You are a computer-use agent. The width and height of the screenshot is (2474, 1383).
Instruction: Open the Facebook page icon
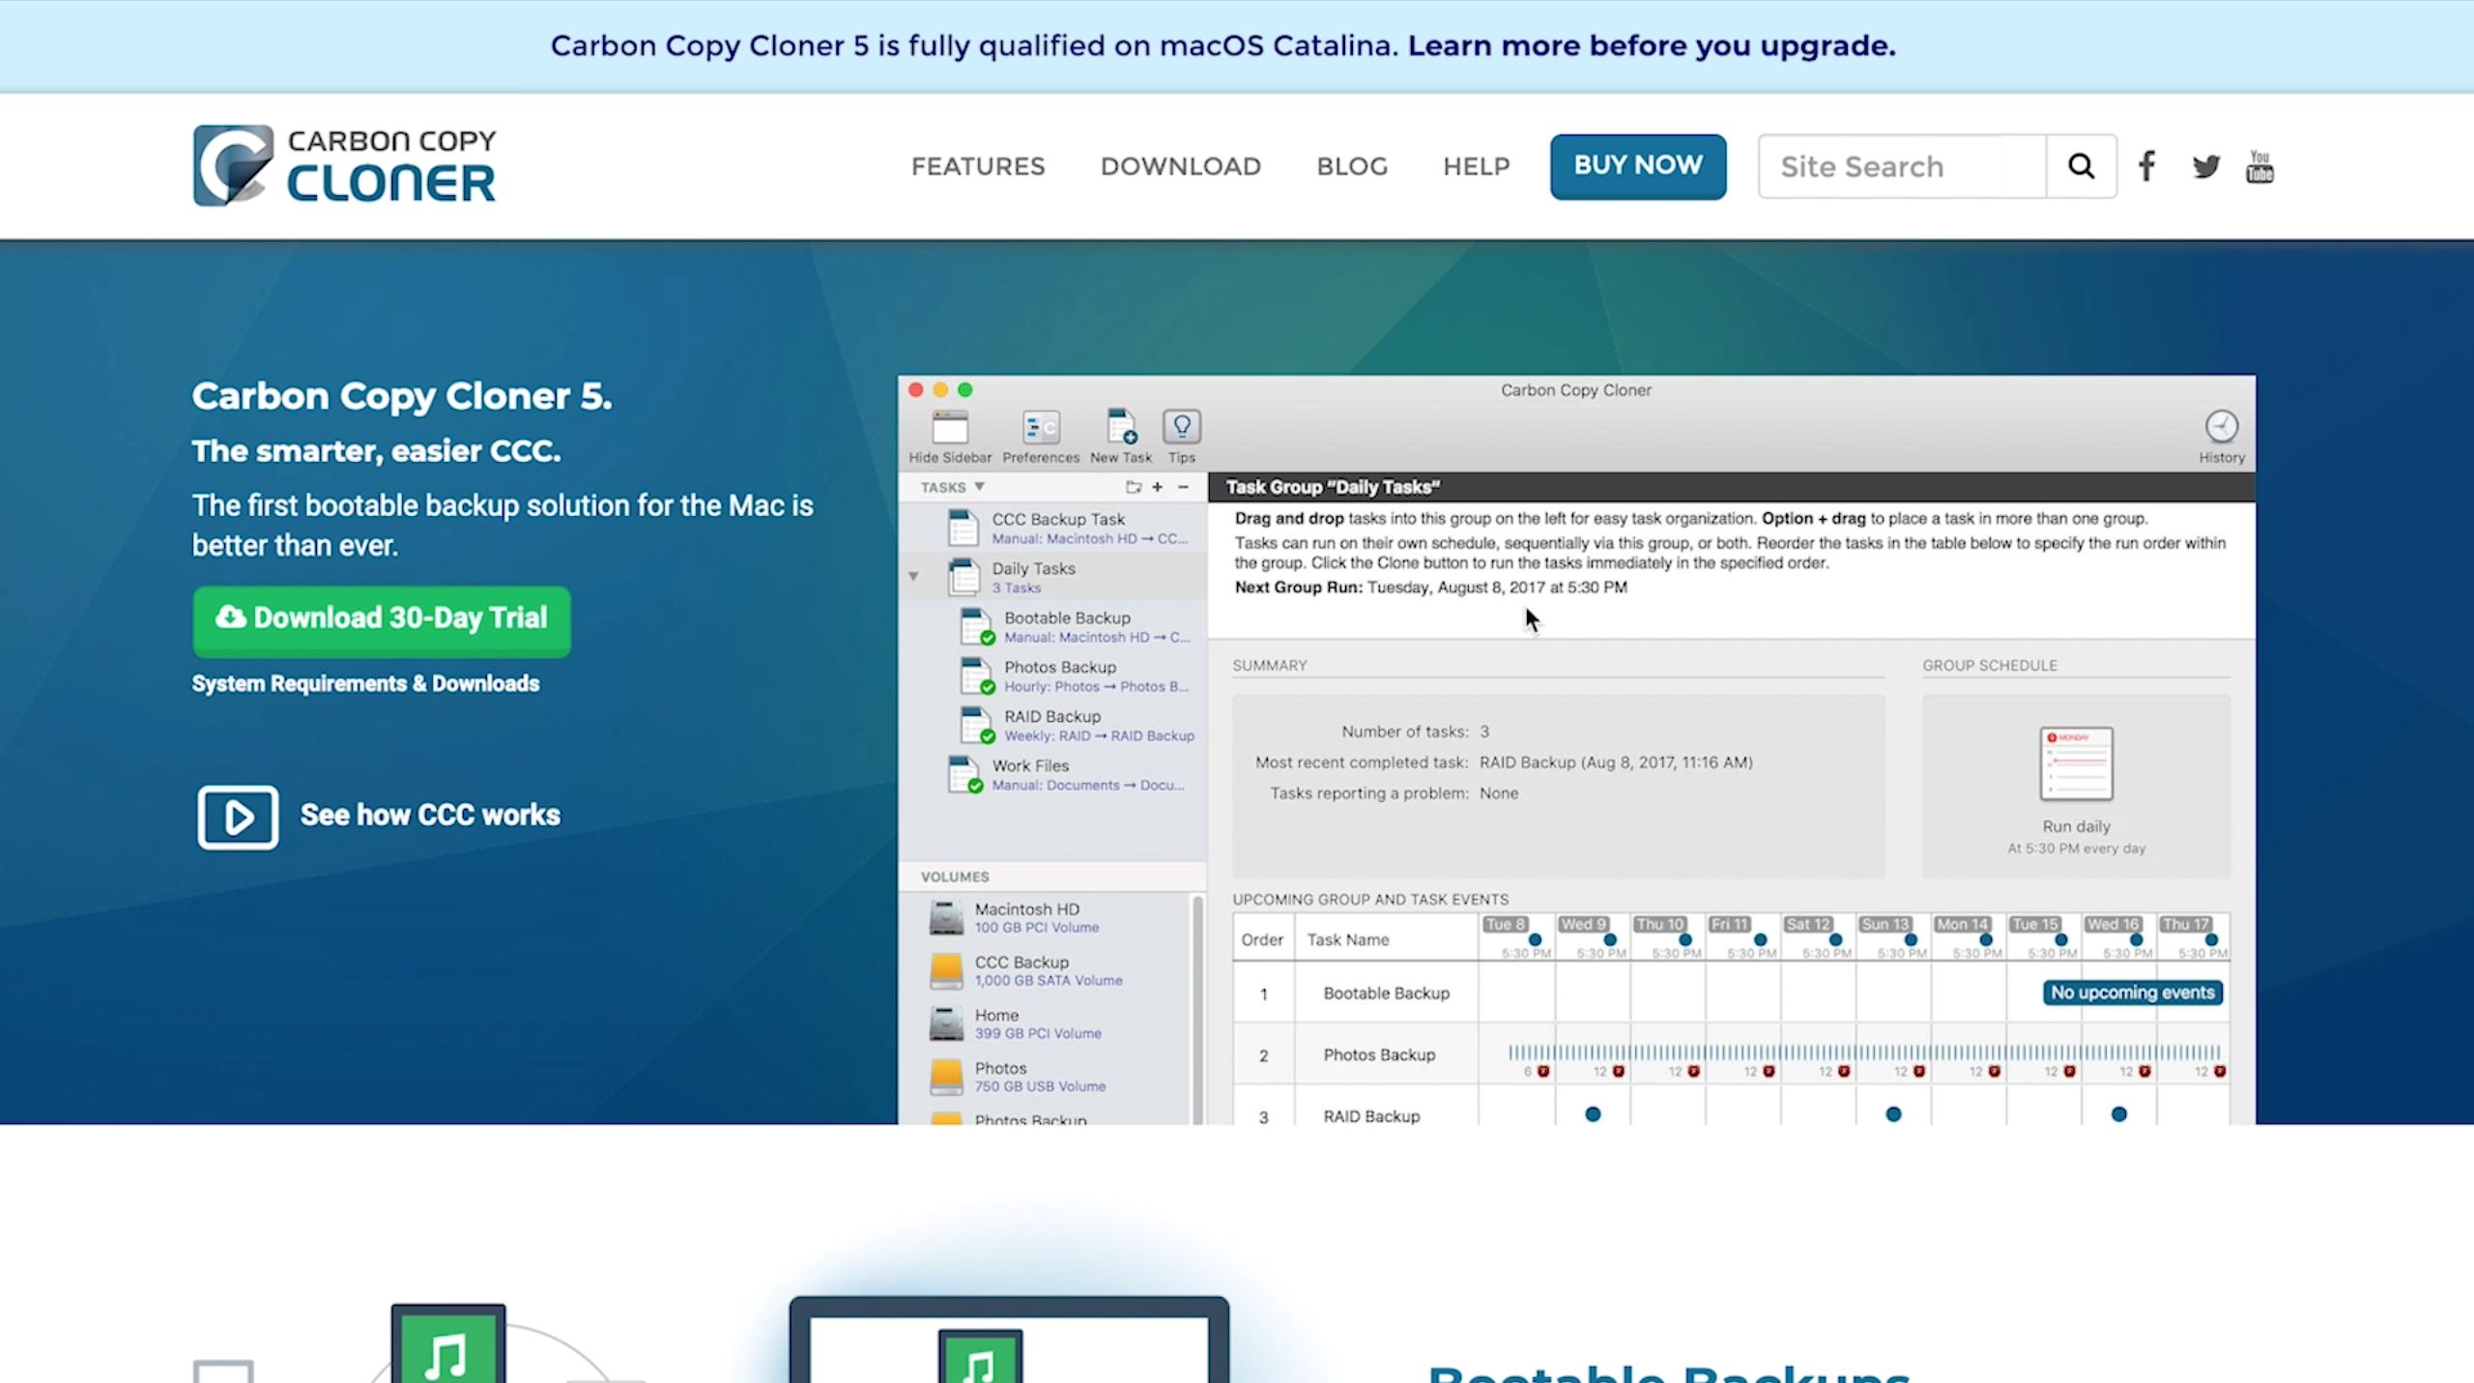2146,166
